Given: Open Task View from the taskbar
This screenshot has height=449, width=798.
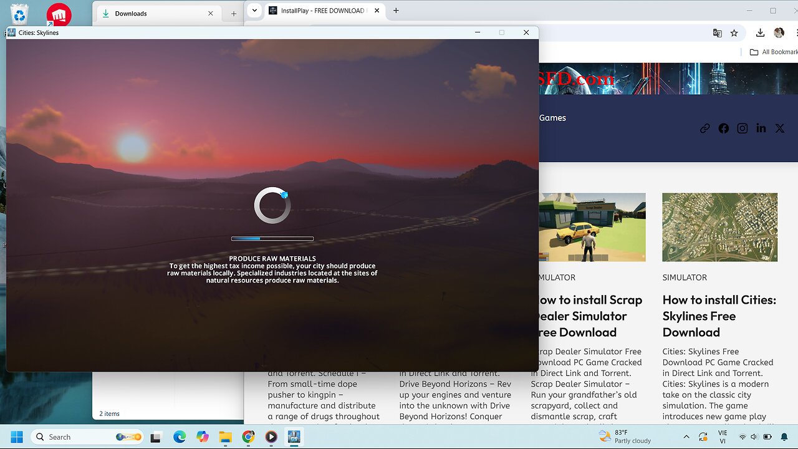Looking at the screenshot, I should (156, 437).
